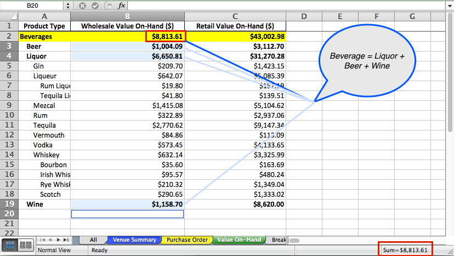Click the Name Box showing B20
This screenshot has height=256, width=454.
(32, 5)
